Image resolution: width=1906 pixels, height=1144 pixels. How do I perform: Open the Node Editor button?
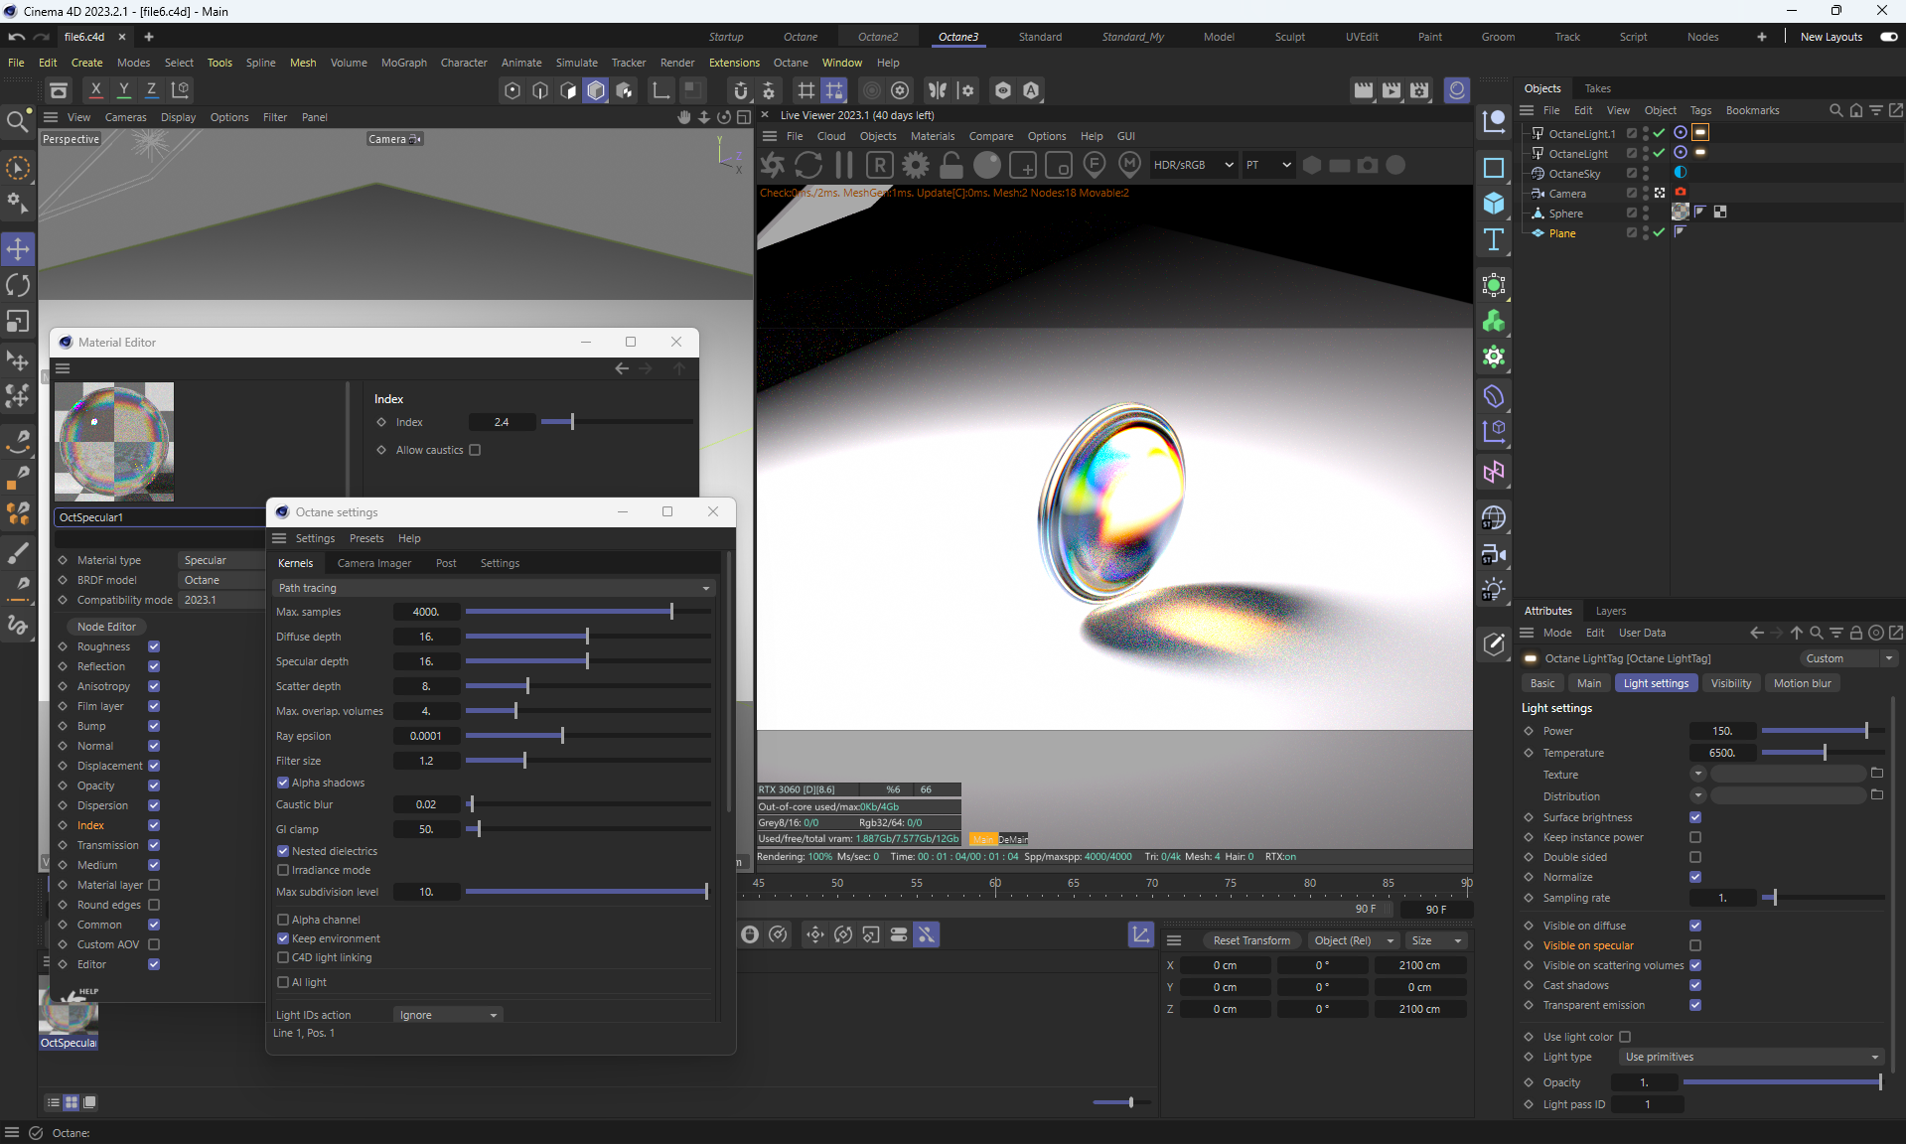(106, 627)
